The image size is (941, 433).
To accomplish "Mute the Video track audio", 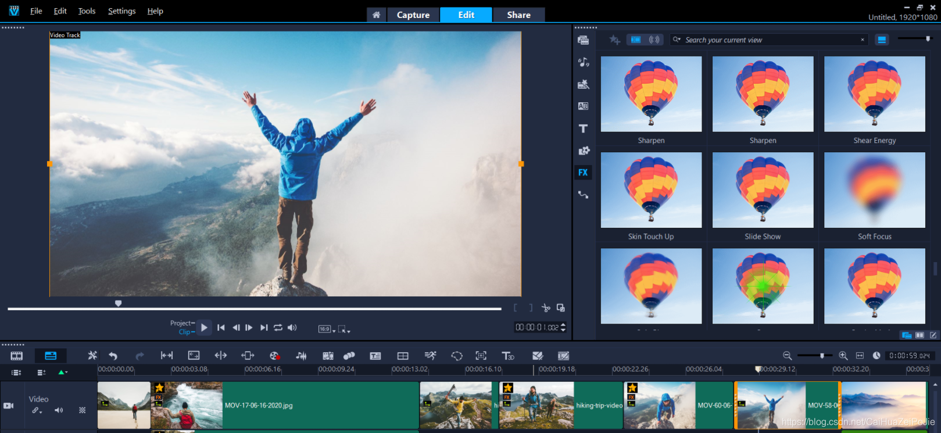I will point(59,410).
